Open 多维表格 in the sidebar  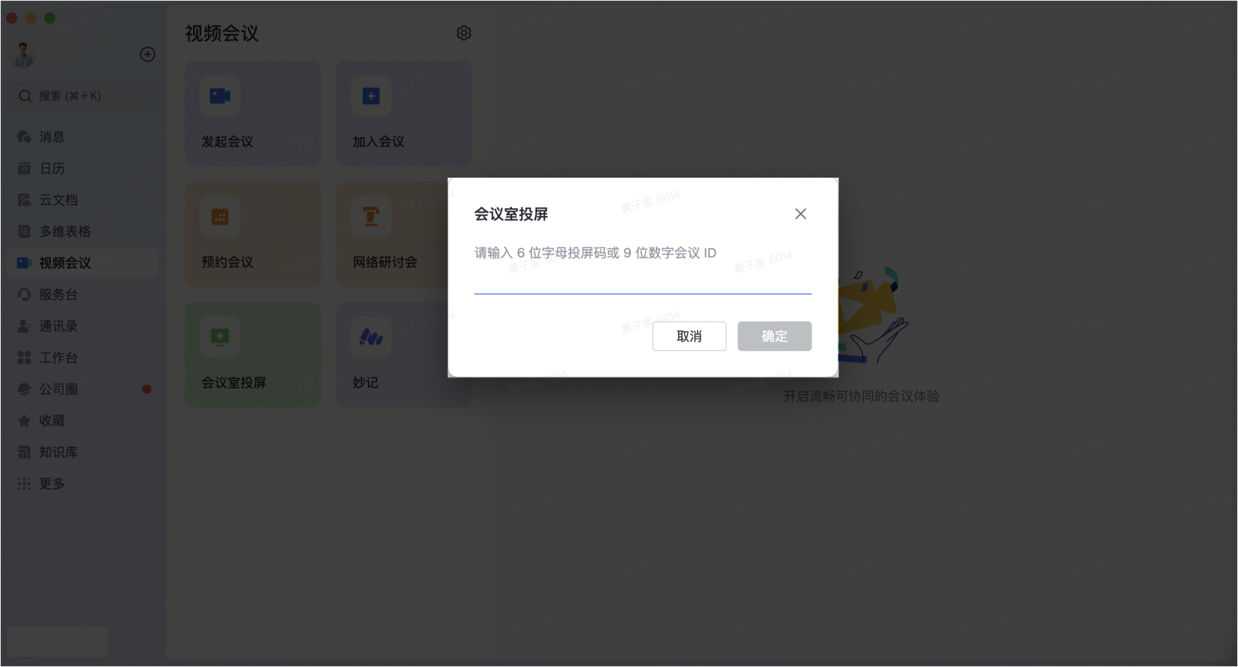(x=83, y=231)
